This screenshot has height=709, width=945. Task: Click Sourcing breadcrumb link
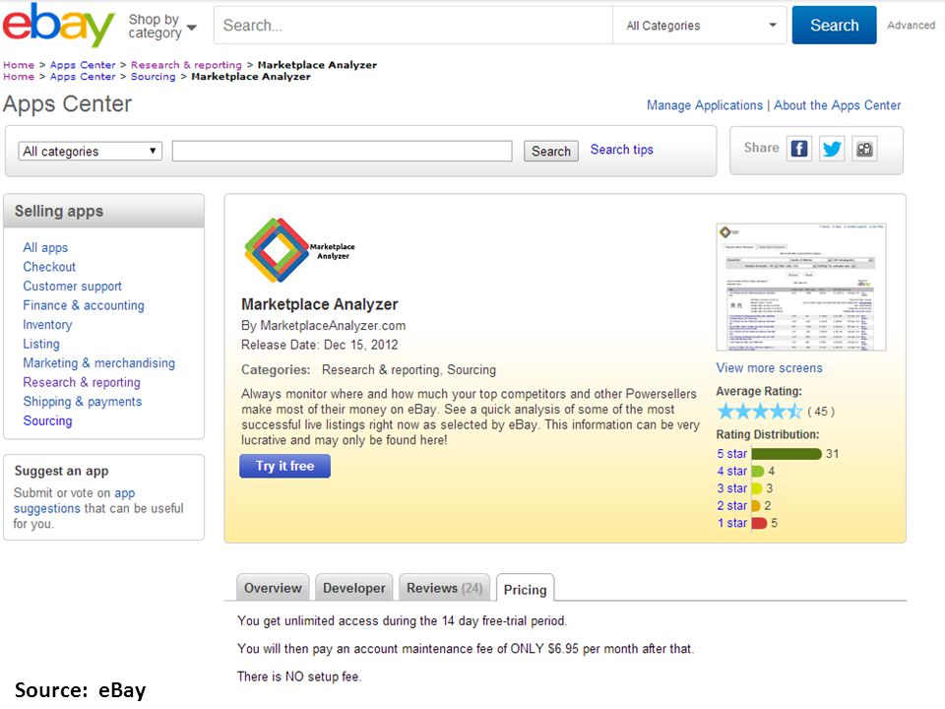tap(154, 77)
